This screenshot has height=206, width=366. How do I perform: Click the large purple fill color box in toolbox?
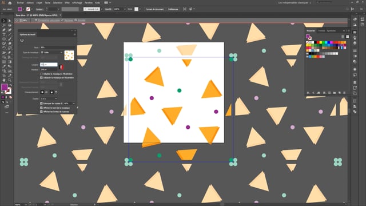[5, 87]
